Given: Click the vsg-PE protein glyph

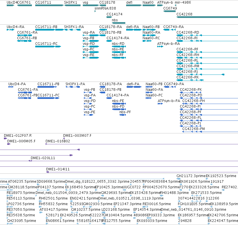Looking at the screenshot, I should (88, 115).
